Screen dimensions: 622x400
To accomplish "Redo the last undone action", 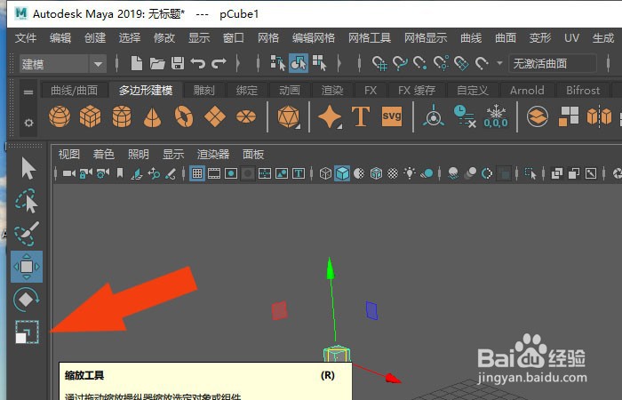I will tap(219, 63).
